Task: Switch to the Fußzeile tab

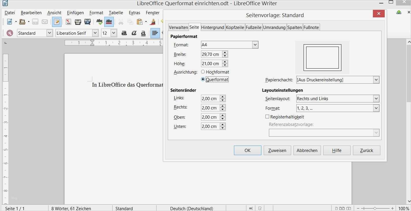Action: [254, 27]
